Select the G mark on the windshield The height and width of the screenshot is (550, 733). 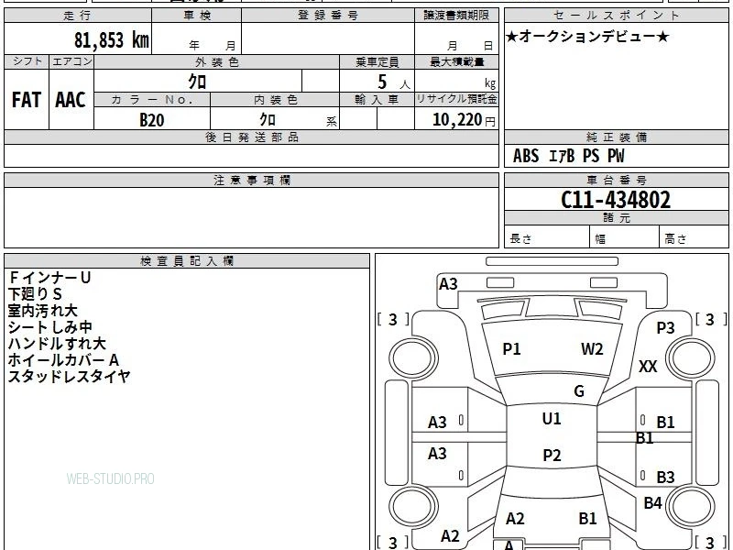tap(579, 391)
